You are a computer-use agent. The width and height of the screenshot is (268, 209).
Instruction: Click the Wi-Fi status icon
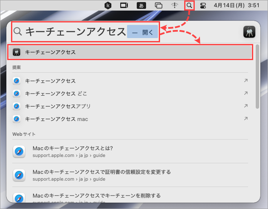point(174,5)
